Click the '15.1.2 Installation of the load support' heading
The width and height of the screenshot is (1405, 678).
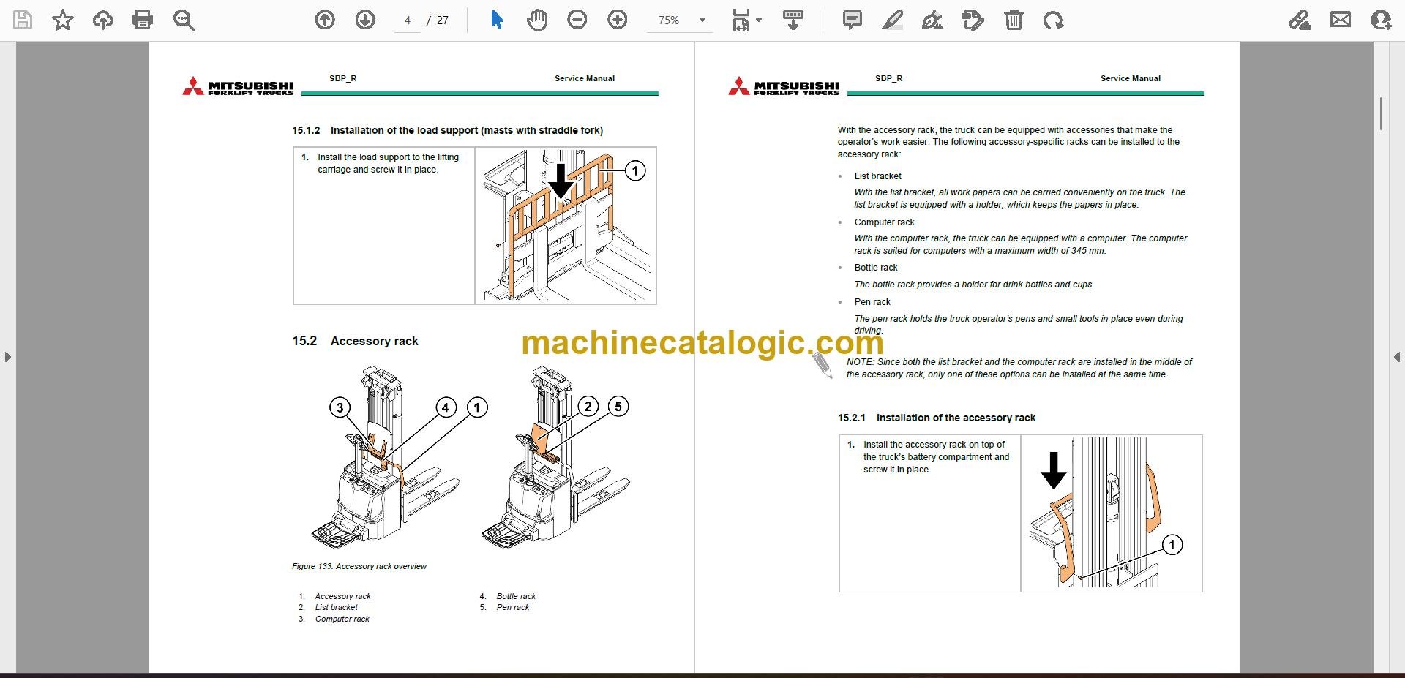(447, 130)
